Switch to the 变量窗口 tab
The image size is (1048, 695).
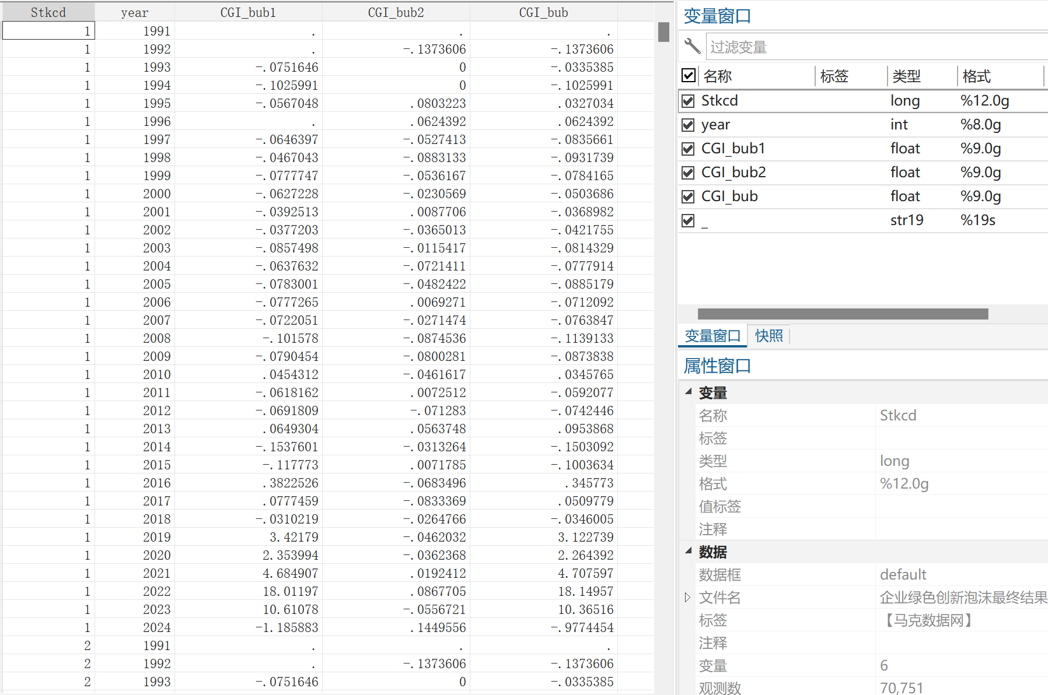click(712, 336)
